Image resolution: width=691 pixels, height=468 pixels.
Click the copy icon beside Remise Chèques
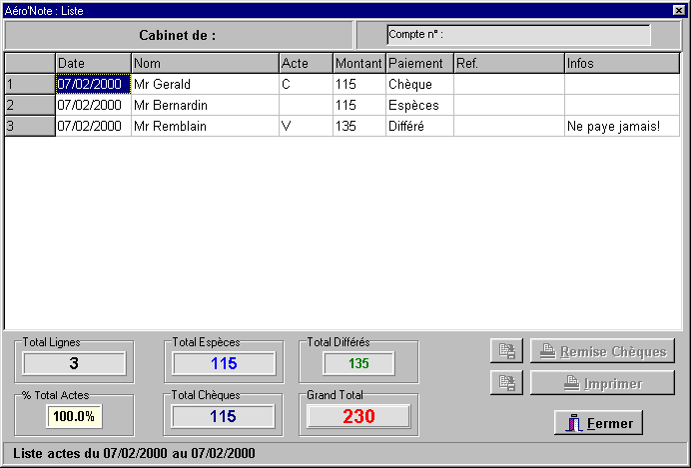coord(506,351)
